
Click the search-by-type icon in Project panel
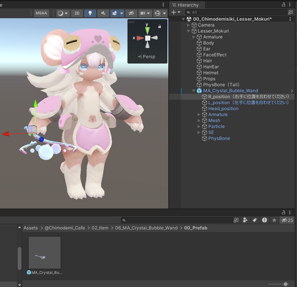(x=245, y=220)
